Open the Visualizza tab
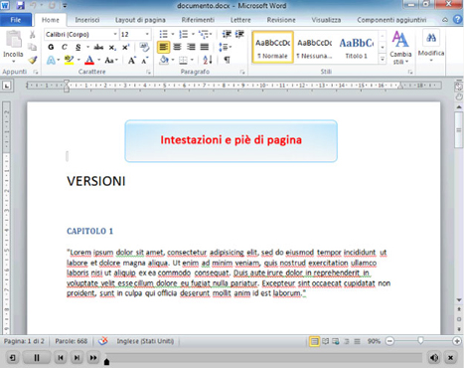 coord(326,20)
